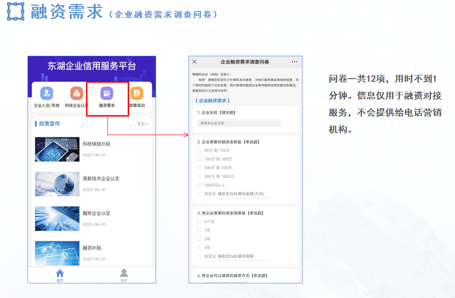Select 5年 funding period option
Viewport: 455px width, 298px height.
200,248
